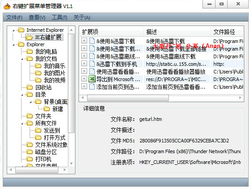Click the IE右键扩展 folder icon
Image resolution: width=251 pixels, height=189 pixels.
30,37
